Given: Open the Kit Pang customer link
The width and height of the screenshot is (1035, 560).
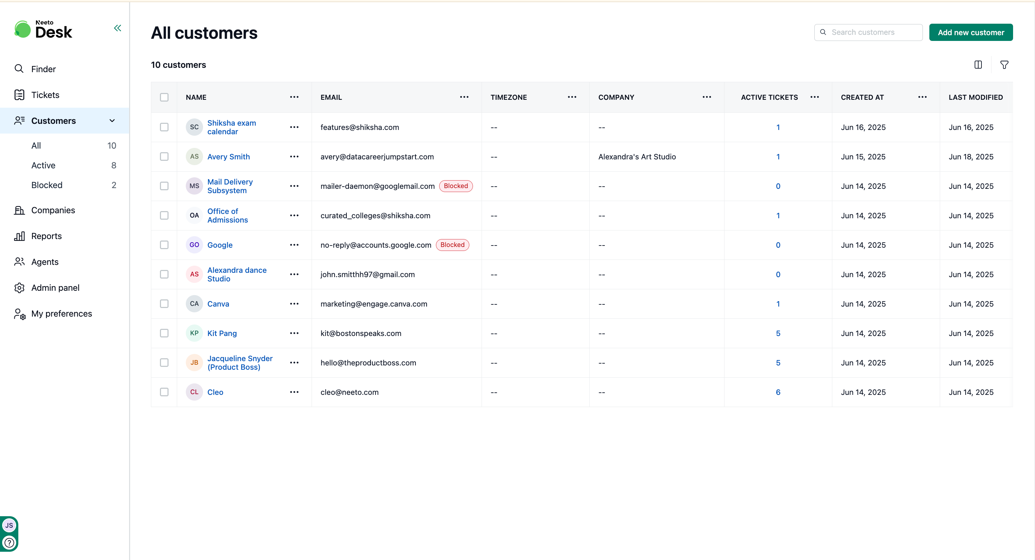Looking at the screenshot, I should coord(222,333).
